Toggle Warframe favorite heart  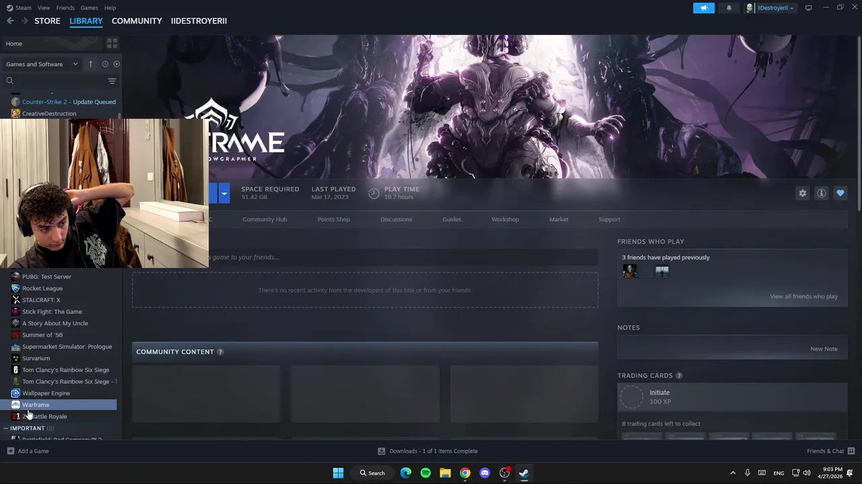(840, 193)
